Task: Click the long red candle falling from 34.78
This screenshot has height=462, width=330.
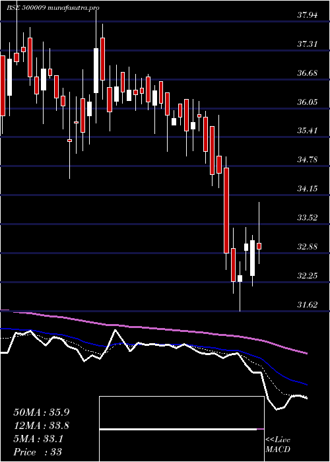Action: click(226, 211)
